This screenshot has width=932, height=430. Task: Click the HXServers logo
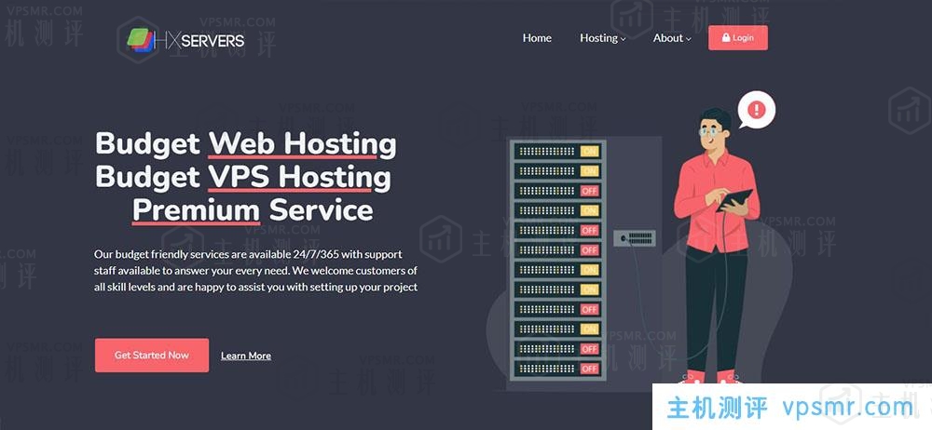click(x=185, y=40)
